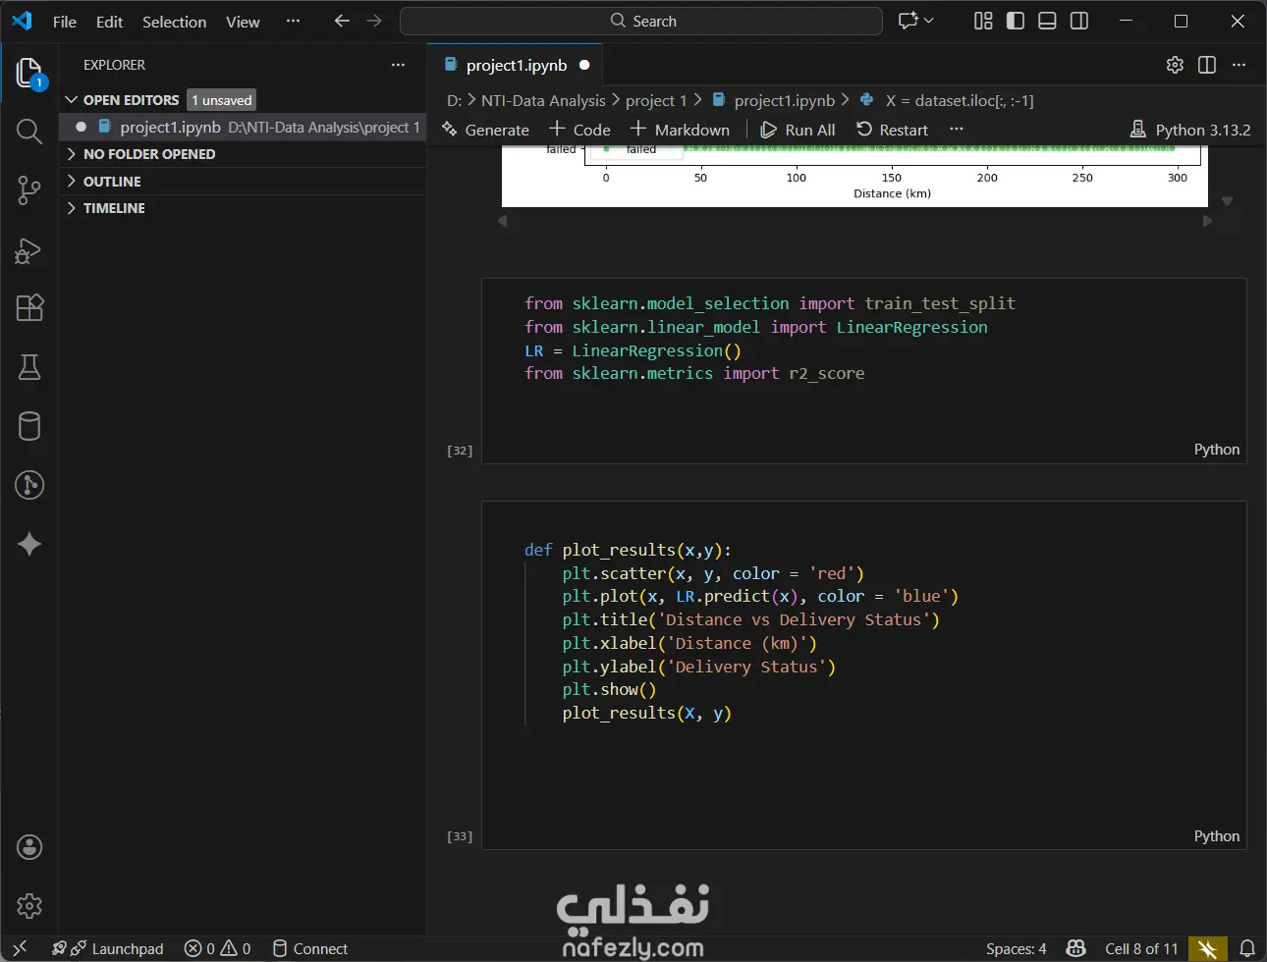The image size is (1267, 962).
Task: Select the project1.ipynb editor tab
Action: pos(516,66)
